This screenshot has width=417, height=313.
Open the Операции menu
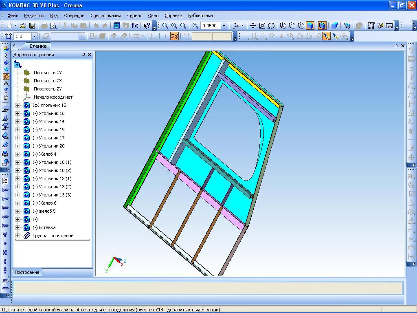(x=74, y=15)
